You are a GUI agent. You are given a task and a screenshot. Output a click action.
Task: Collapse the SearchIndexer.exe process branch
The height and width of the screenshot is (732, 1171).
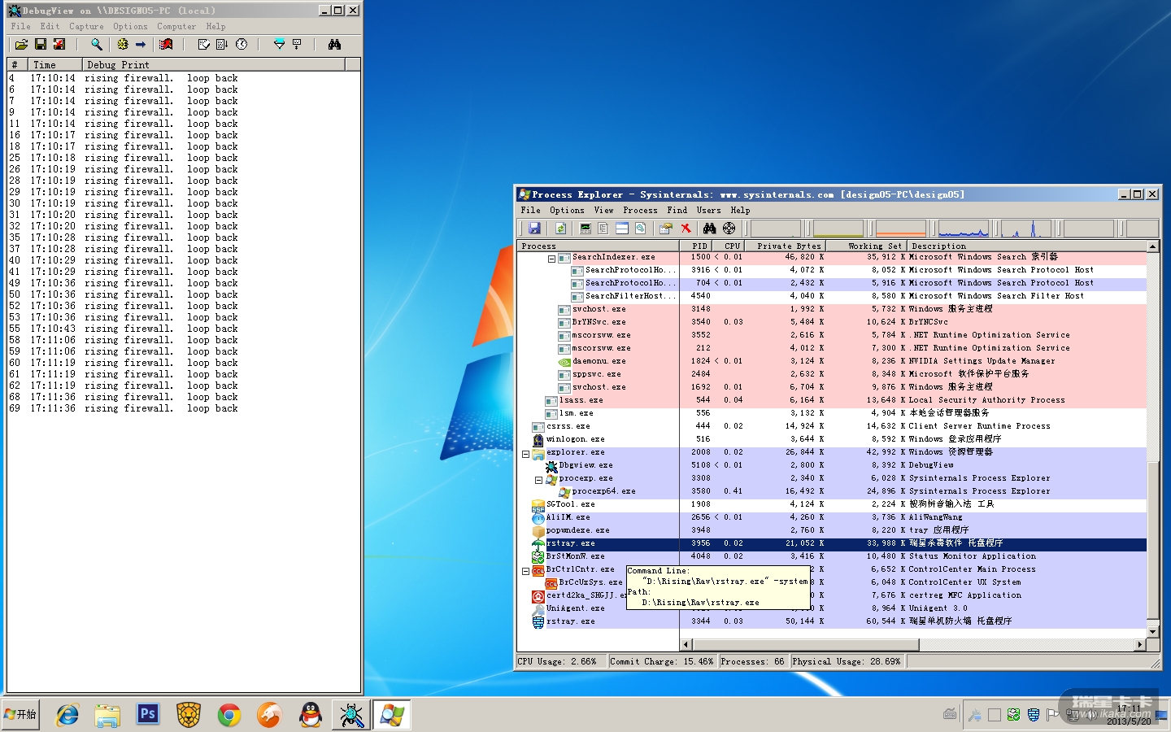551,259
